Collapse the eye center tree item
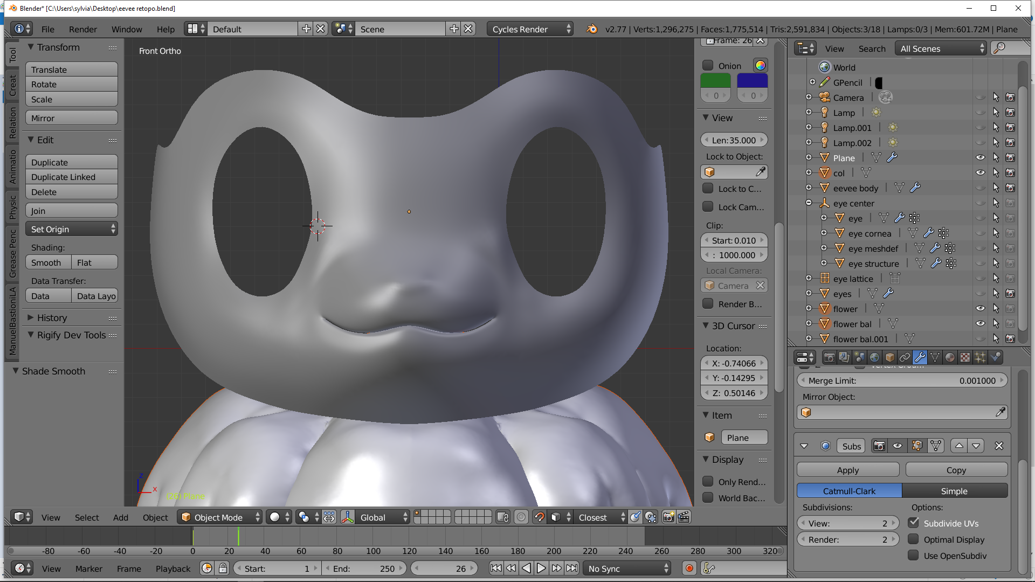The height and width of the screenshot is (582, 1035). [809, 203]
